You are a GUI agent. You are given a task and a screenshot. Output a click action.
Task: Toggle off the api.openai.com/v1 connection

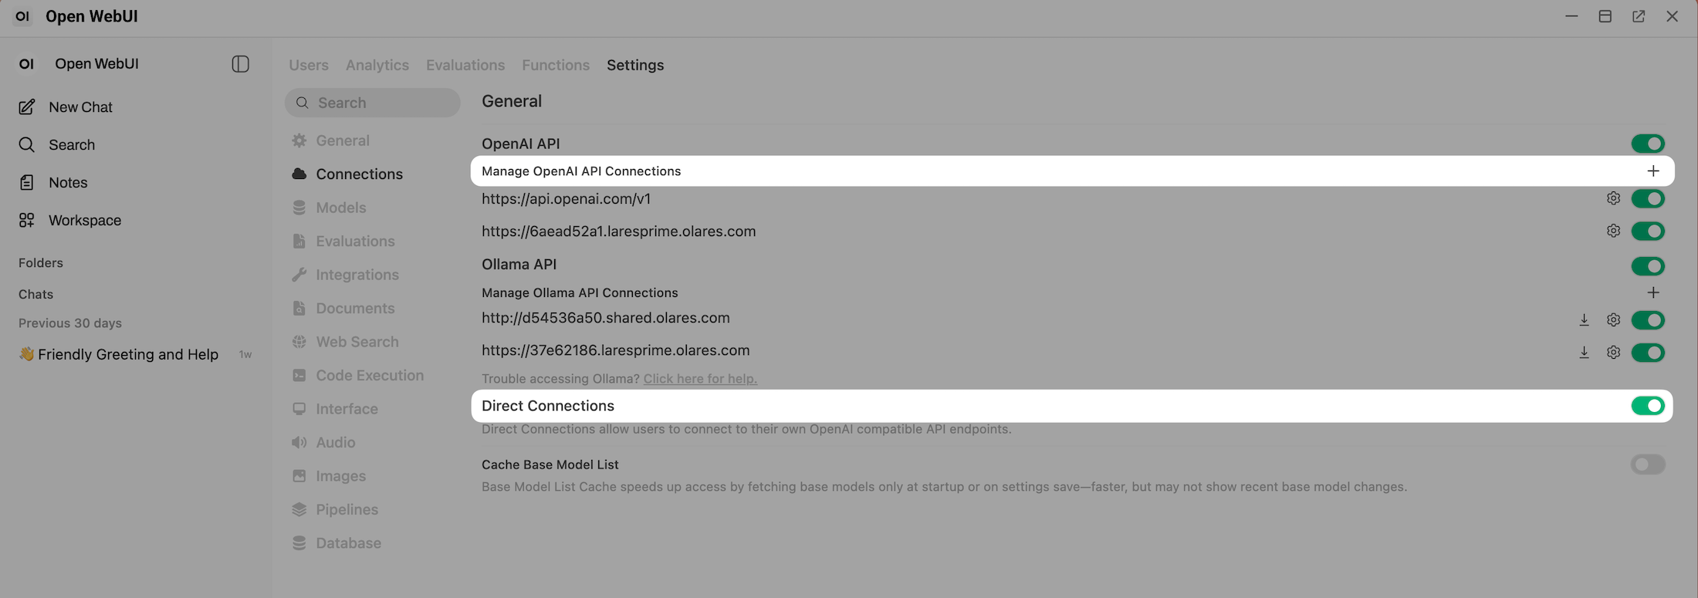[1648, 198]
